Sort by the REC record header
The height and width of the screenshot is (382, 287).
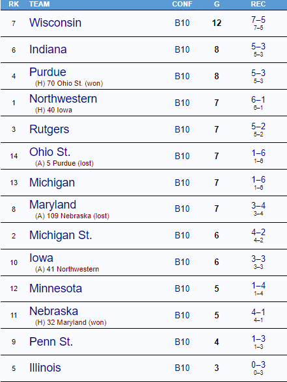(258, 4)
